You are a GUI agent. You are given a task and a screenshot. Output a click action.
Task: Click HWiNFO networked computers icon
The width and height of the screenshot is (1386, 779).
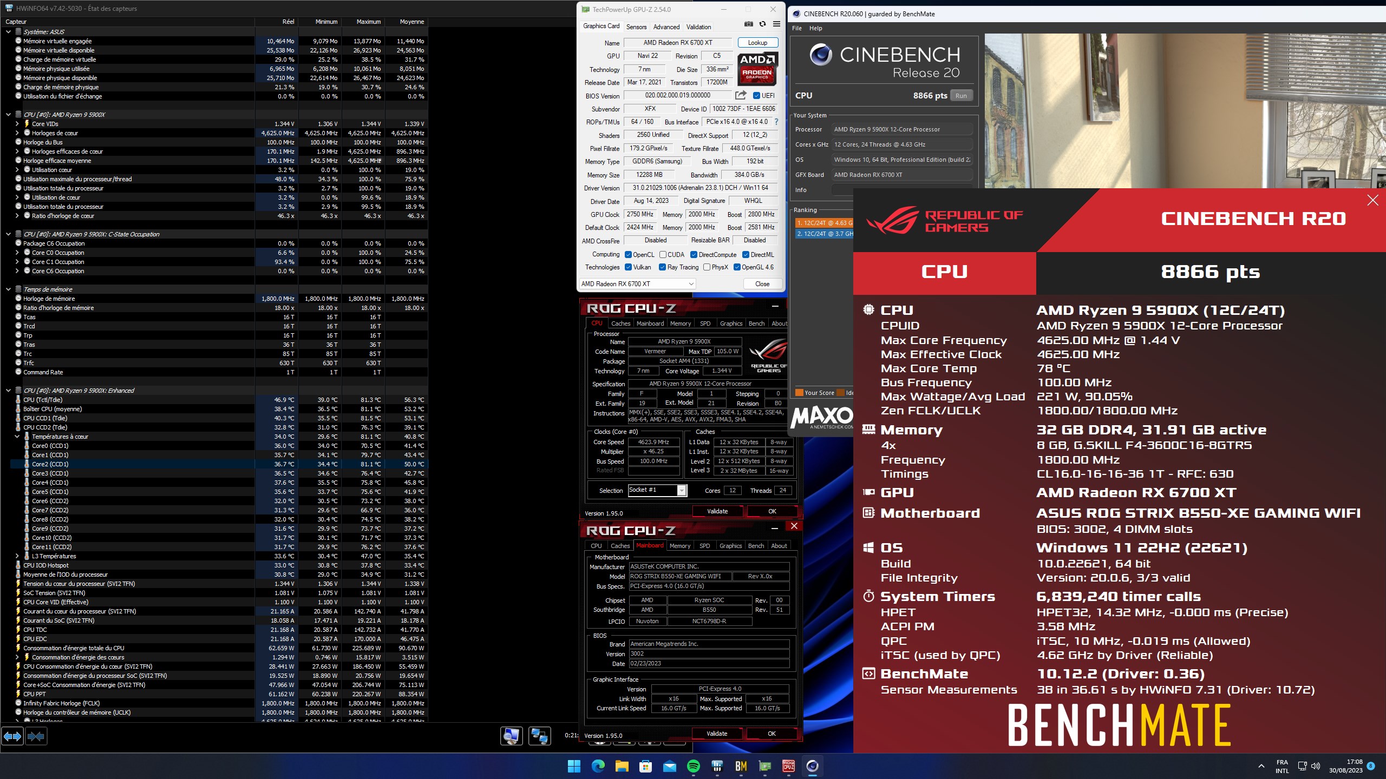[x=539, y=736]
